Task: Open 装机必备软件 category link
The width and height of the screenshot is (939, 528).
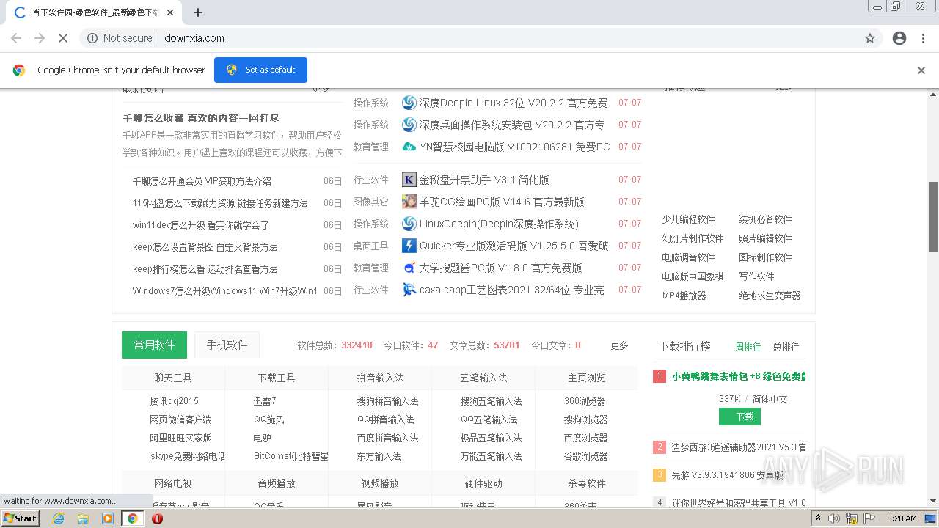Action: (765, 219)
